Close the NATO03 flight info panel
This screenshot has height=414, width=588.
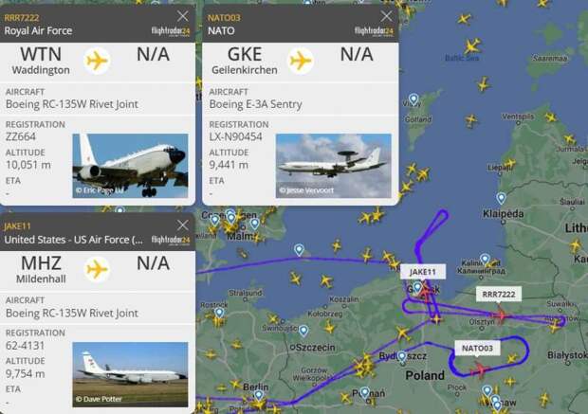point(386,16)
